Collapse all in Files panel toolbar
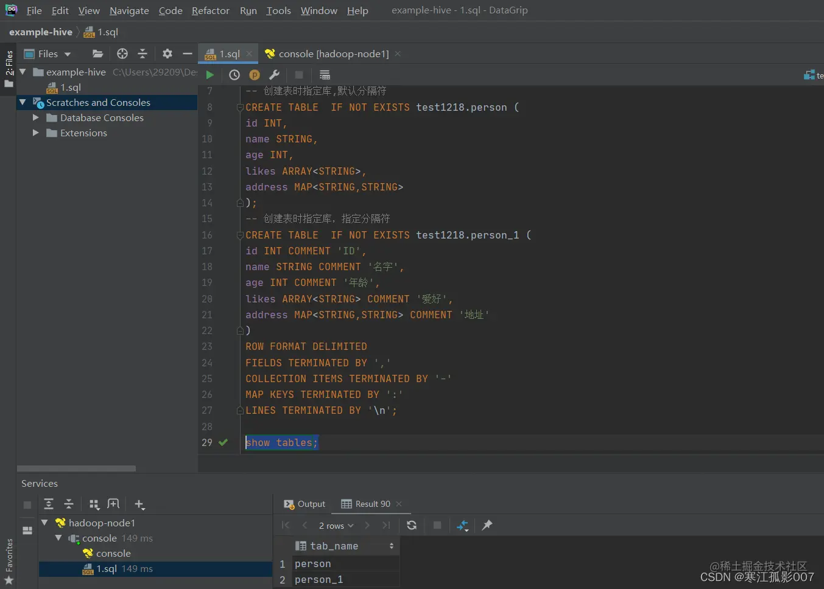 (x=143, y=54)
